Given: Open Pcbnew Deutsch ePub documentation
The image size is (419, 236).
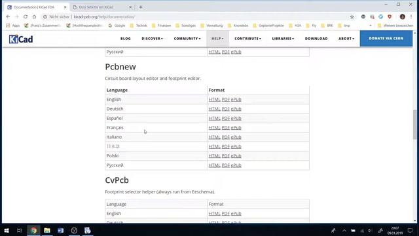Looking at the screenshot, I should 236,109.
